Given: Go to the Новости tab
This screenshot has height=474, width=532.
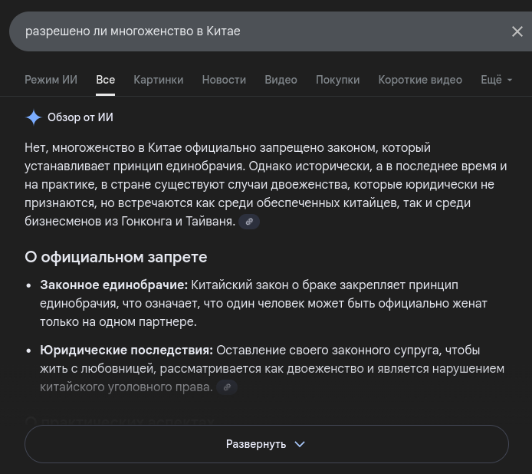Looking at the screenshot, I should pos(224,80).
